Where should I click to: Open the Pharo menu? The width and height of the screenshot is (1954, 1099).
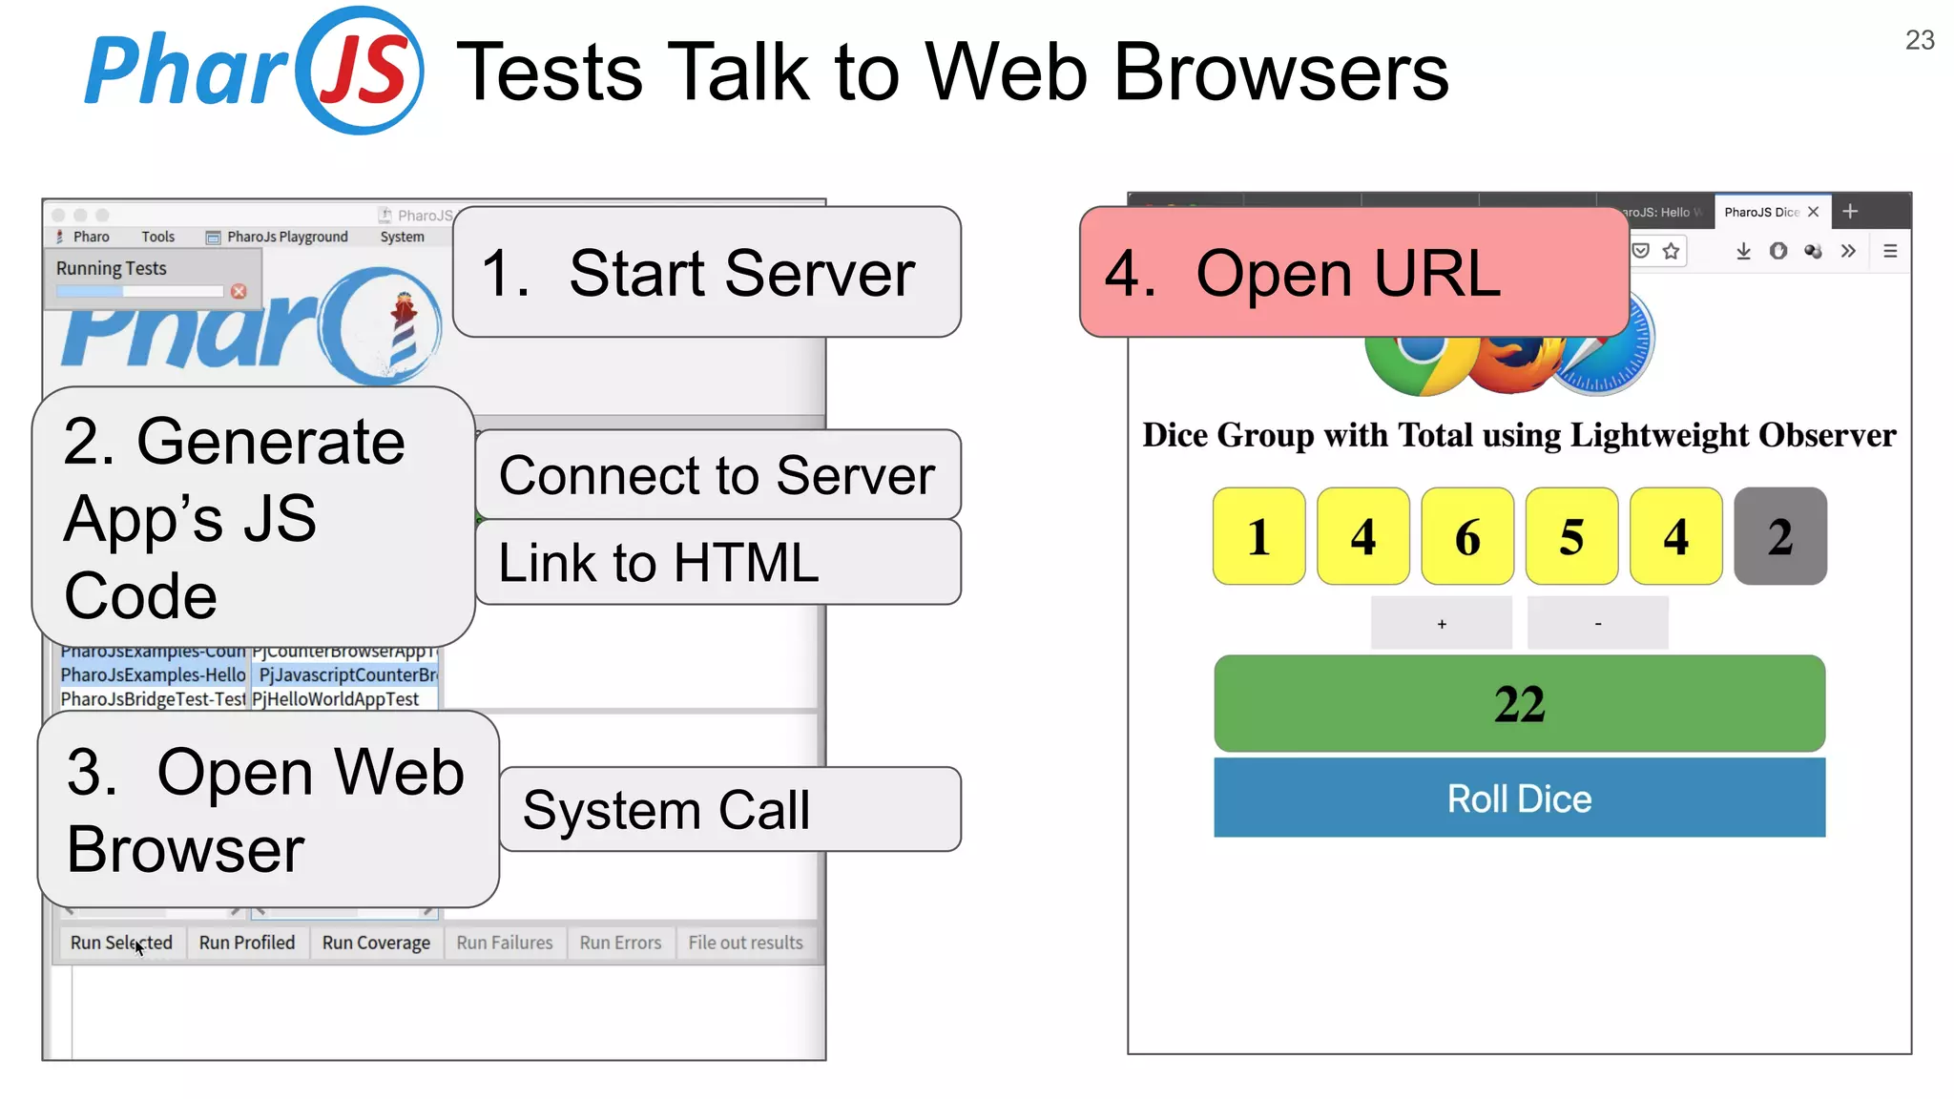click(90, 237)
